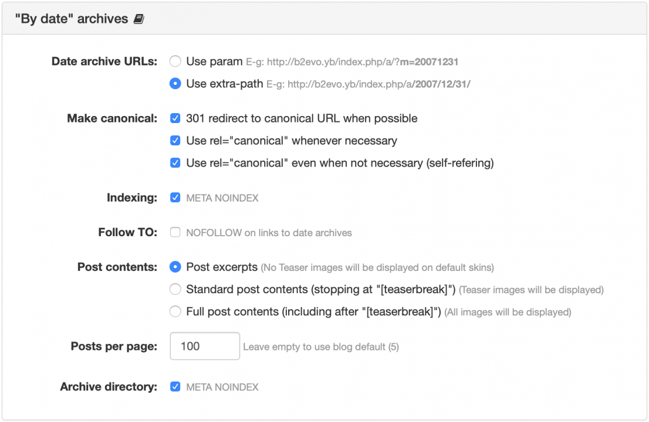Toggle 301 redirect to canonical URL checkbox
This screenshot has width=649, height=422.
tap(175, 118)
